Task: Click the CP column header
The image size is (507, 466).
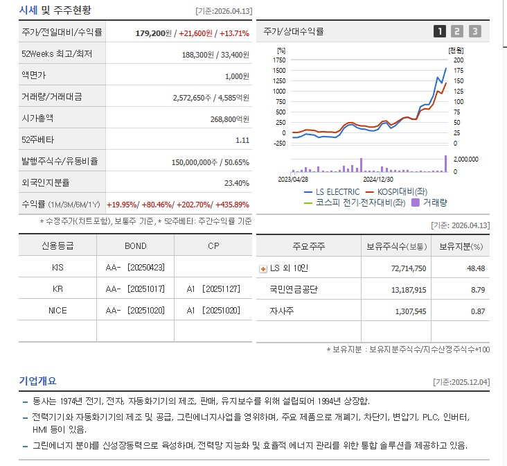Action: pyautogui.click(x=213, y=246)
